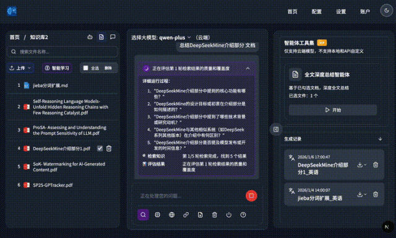Click 开始 button to start summary
Screen dimensions: 396x238
(333, 110)
